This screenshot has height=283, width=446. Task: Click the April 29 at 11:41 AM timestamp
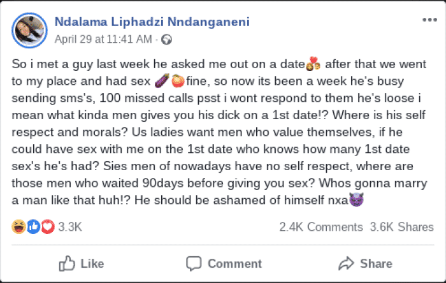click(104, 40)
